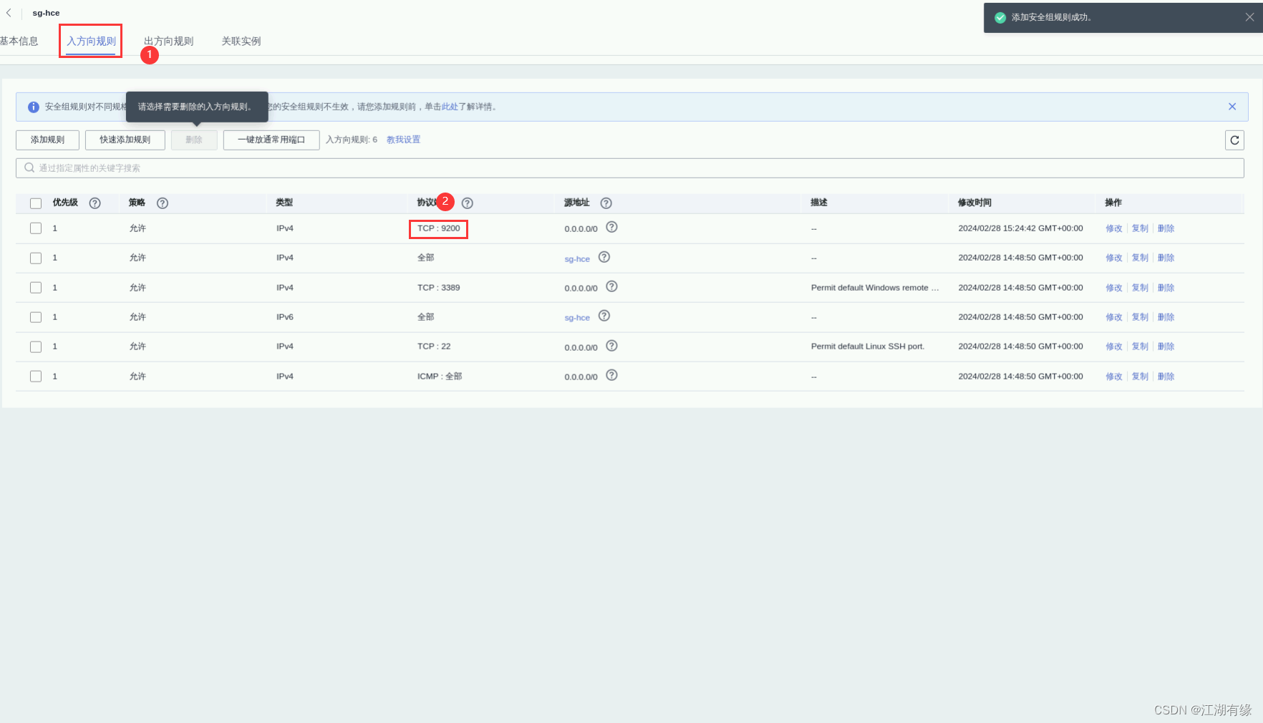Click 修改 for the TCP : 9200 rule
This screenshot has width=1263, height=723.
1114,228
